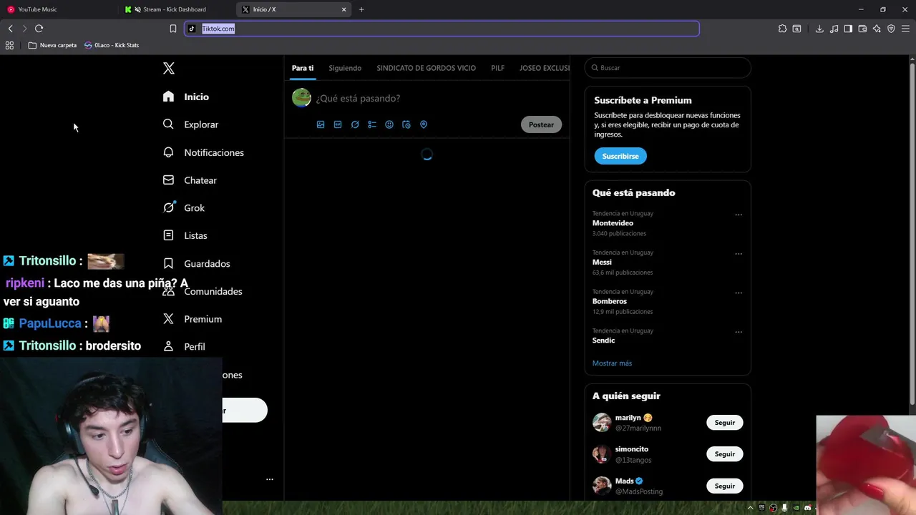Follow marilyn with Seguir button
The width and height of the screenshot is (916, 515).
pos(725,423)
